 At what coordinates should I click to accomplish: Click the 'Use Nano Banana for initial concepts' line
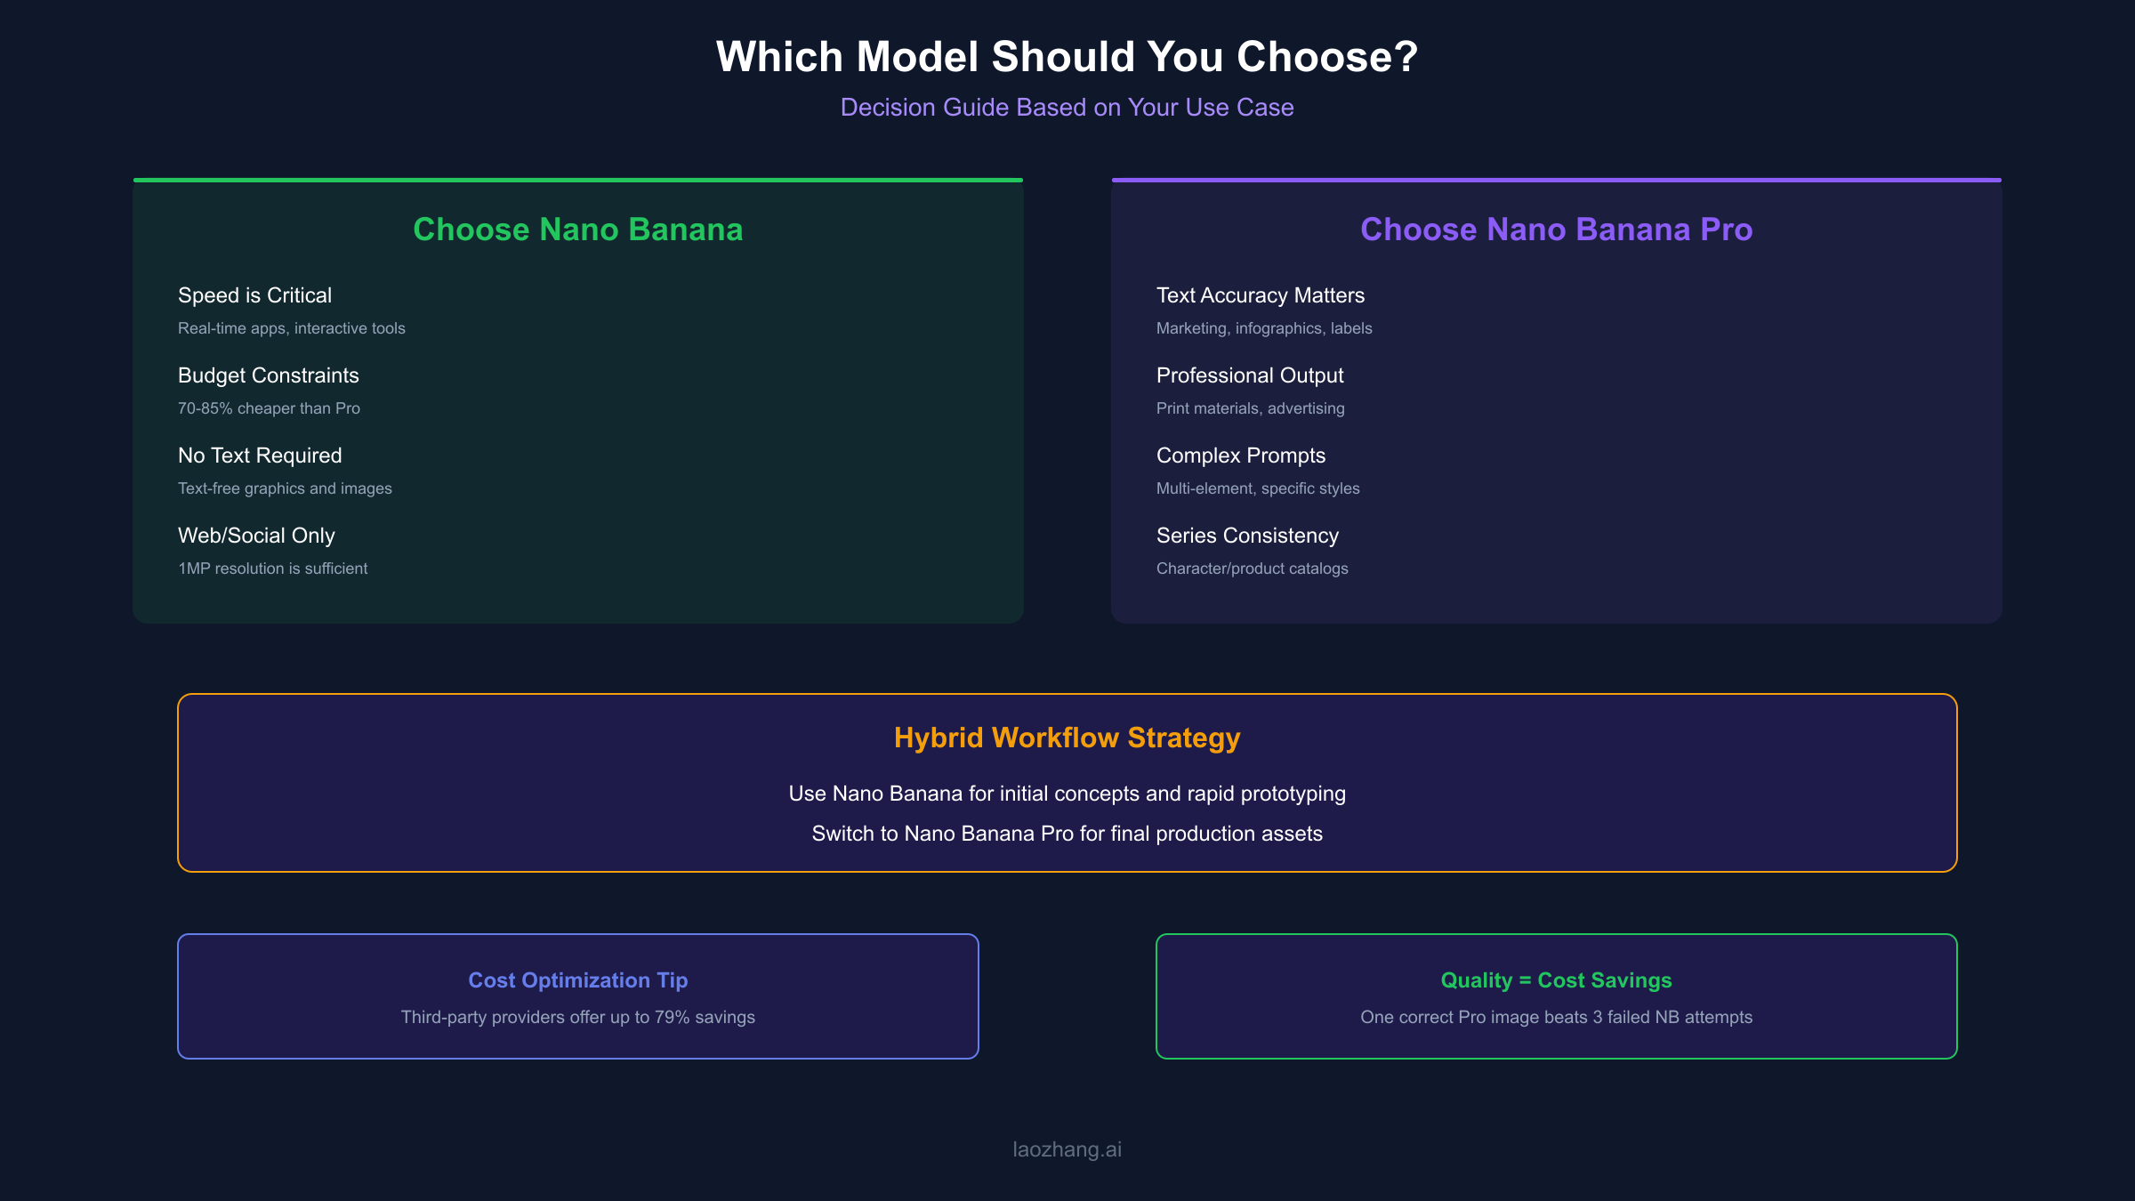tap(1067, 794)
